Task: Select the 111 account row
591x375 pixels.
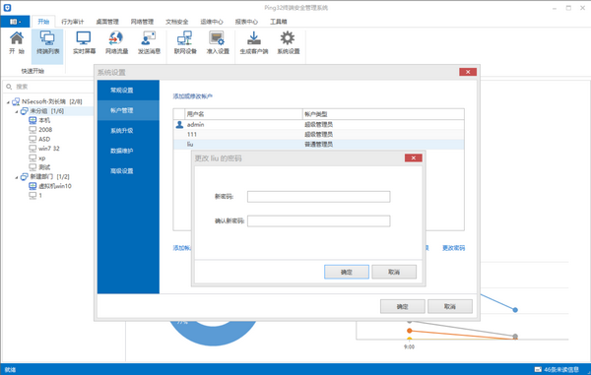Action: (318, 134)
